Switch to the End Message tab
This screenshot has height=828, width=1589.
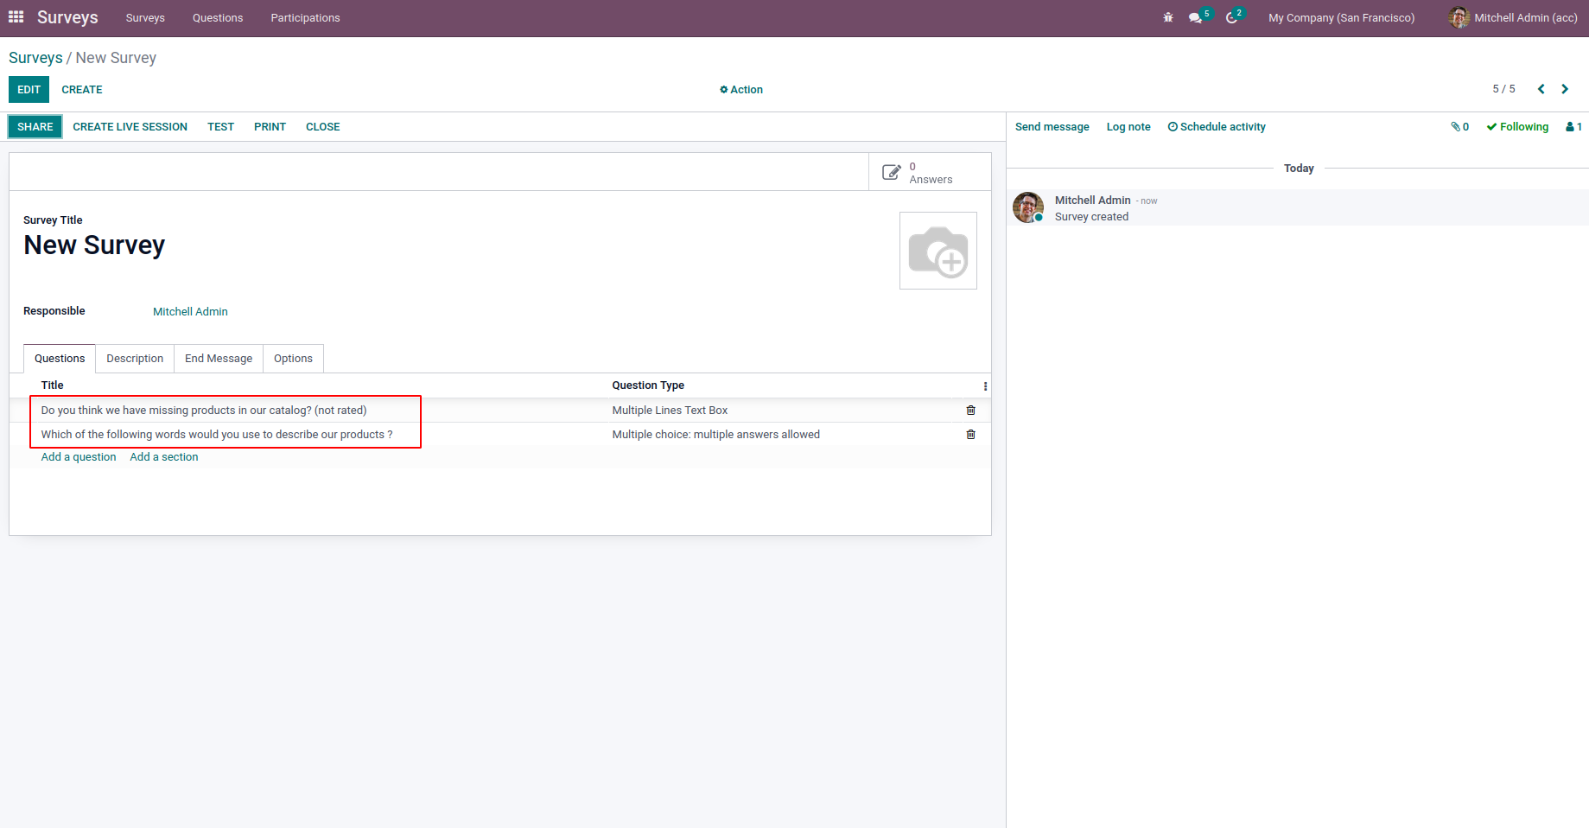(x=219, y=359)
